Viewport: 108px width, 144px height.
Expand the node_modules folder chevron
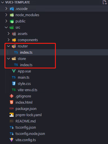tap(6, 15)
